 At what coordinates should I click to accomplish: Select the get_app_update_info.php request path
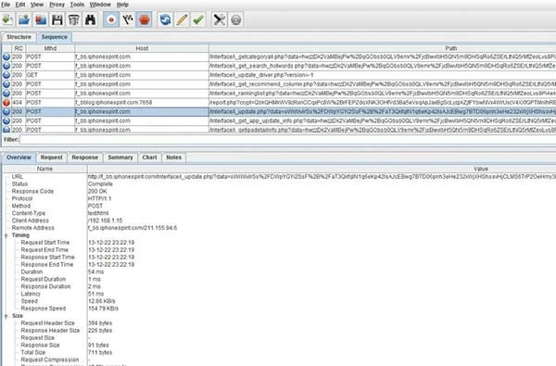coord(382,120)
